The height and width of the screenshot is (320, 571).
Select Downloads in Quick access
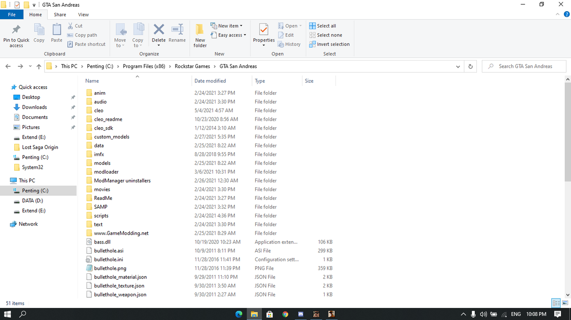[34, 107]
